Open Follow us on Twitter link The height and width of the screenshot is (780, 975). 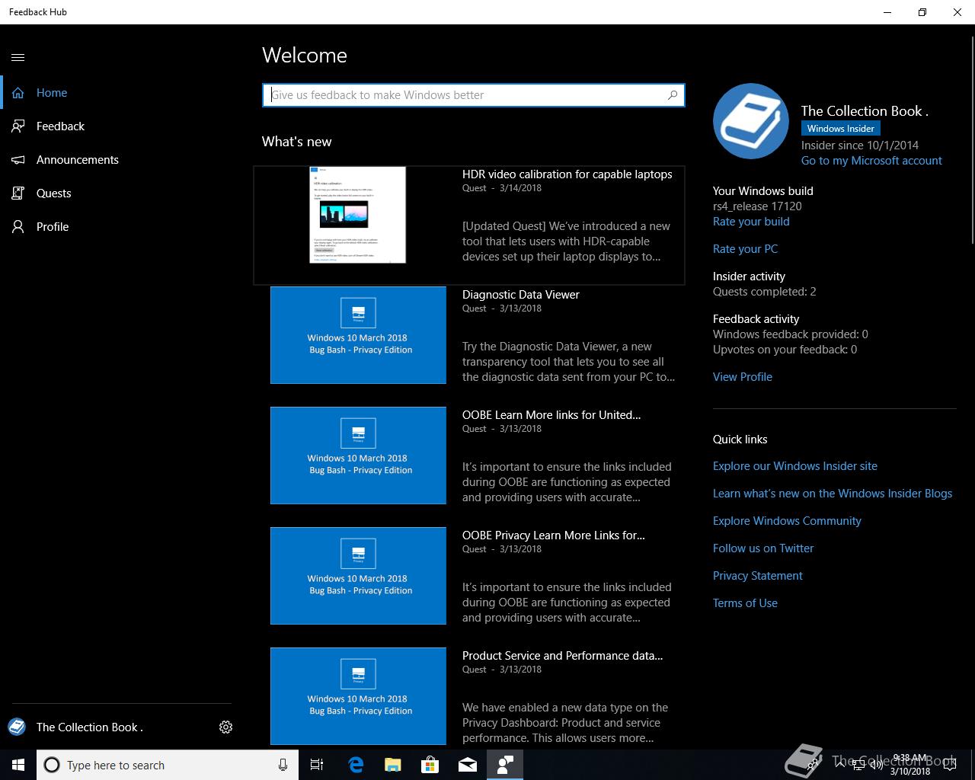click(763, 548)
